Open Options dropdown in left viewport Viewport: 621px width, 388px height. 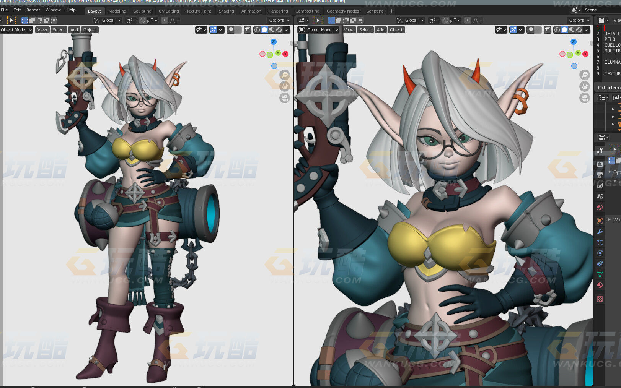click(x=279, y=20)
